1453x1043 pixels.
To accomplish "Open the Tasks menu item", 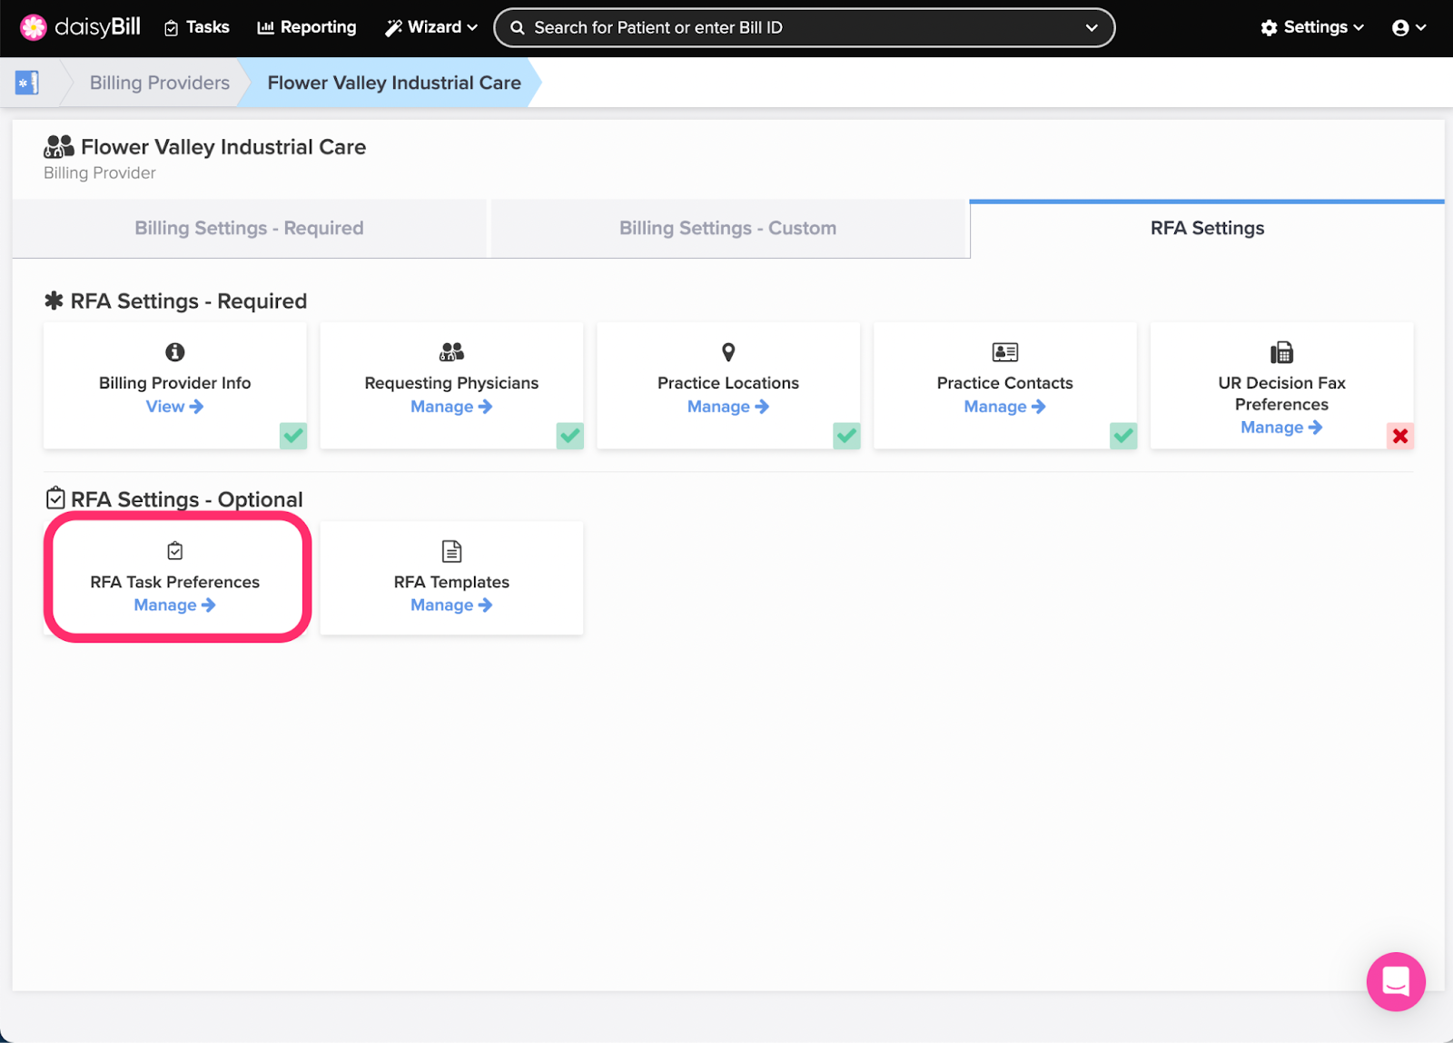I will pos(196,27).
